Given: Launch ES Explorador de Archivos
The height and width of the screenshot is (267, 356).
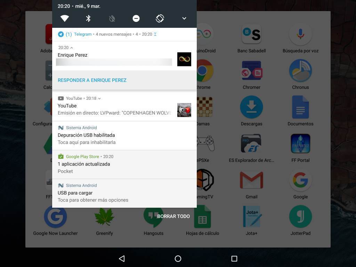Looking at the screenshot, I should click(x=252, y=148).
